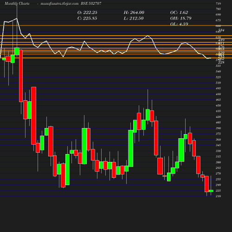Click the 390 price axis label
Viewport: 232px width, 232px height.
tap(218, 128)
